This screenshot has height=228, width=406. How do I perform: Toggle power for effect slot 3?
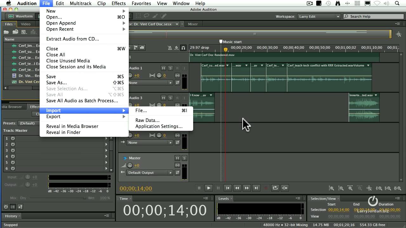tap(13, 150)
